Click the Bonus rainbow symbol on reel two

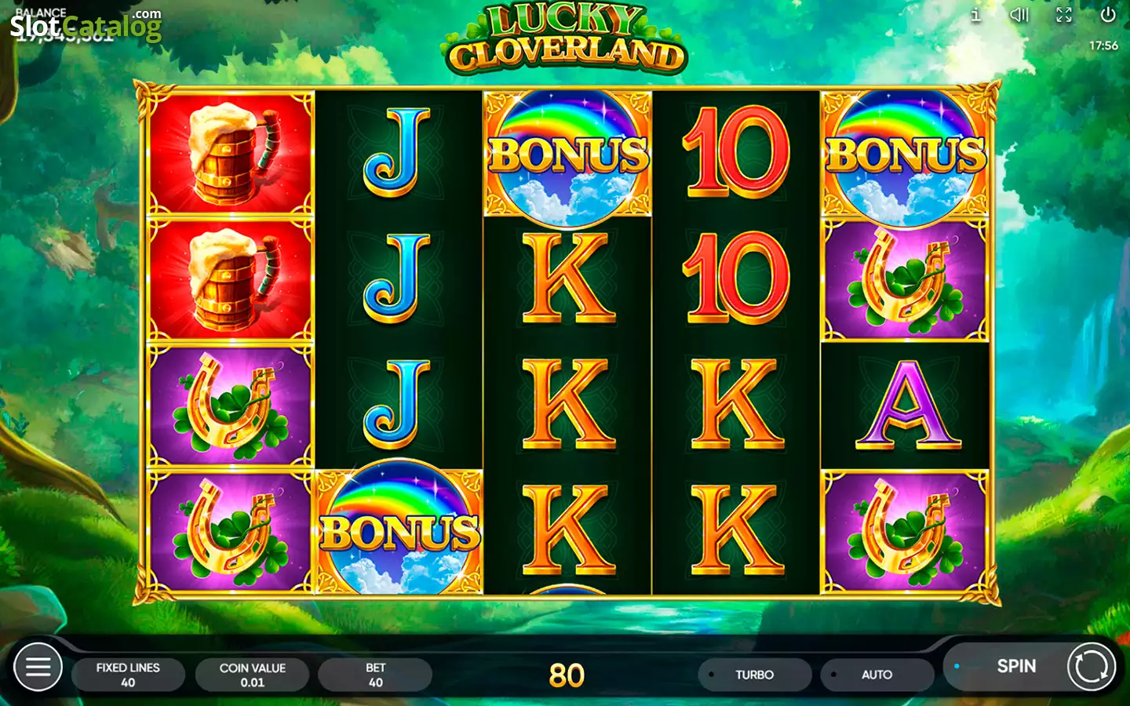point(399,529)
